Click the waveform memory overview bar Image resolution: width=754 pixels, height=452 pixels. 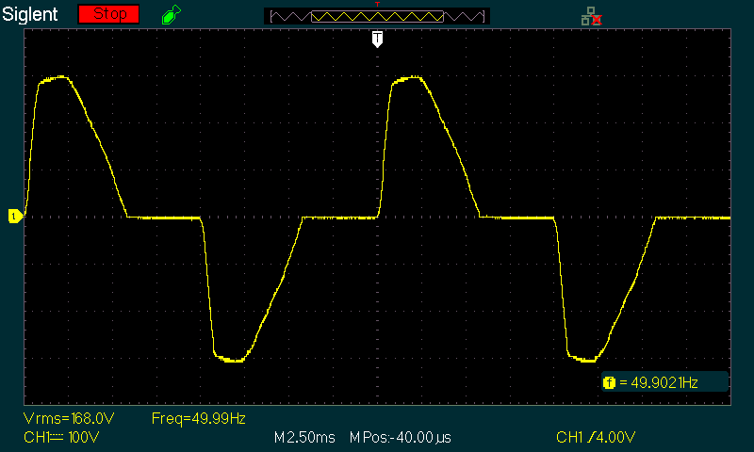(x=377, y=17)
